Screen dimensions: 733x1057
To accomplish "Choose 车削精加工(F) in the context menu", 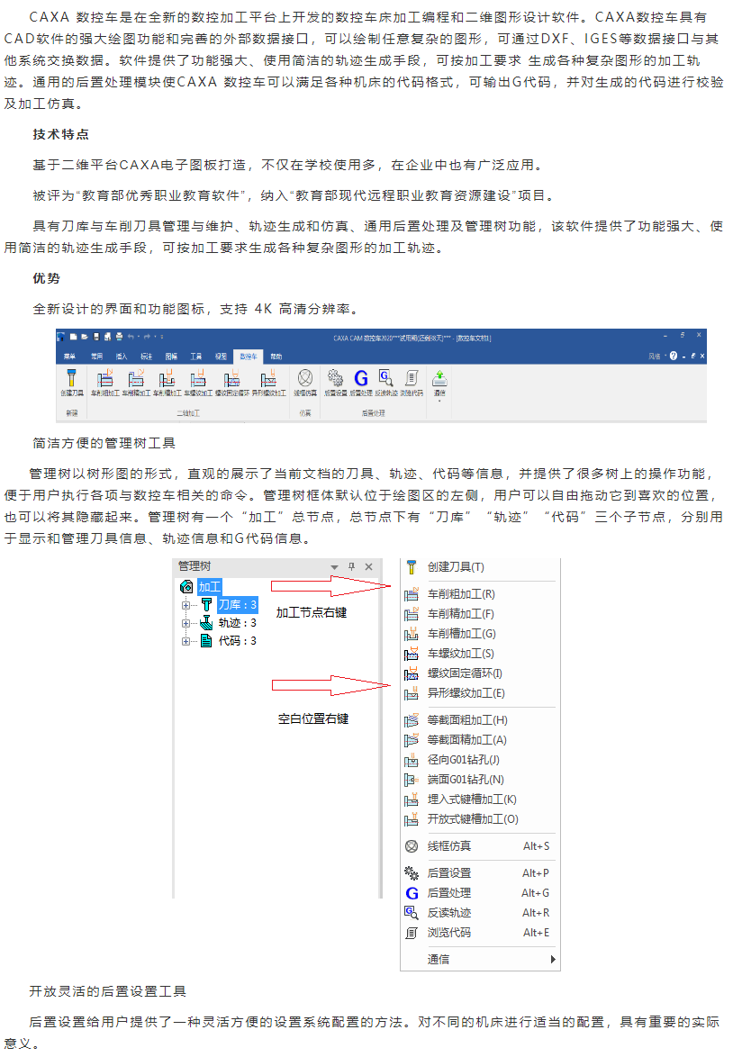I will click(x=480, y=614).
